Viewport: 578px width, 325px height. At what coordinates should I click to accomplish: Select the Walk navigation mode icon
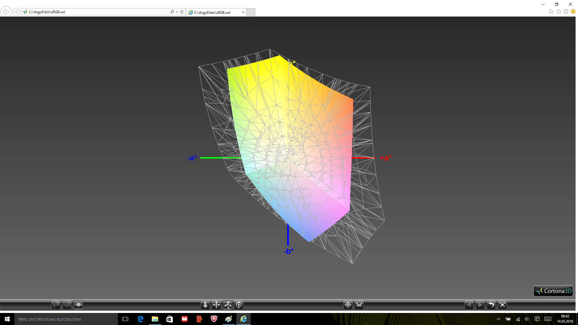56,305
